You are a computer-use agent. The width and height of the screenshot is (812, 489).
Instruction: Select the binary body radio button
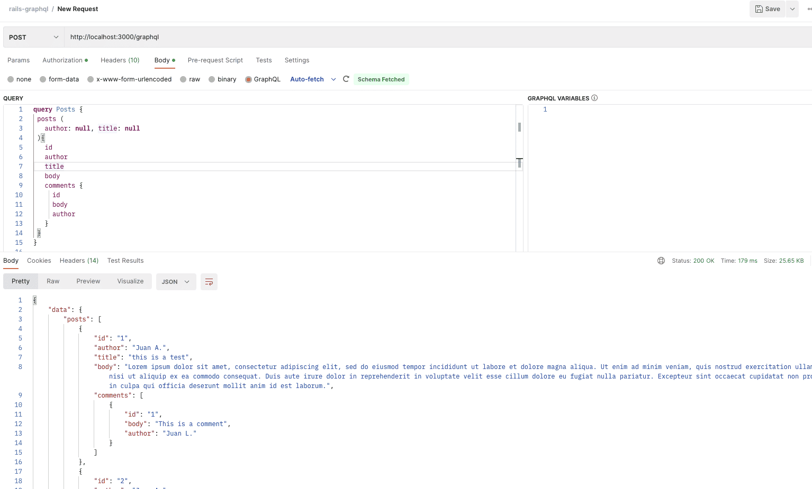coord(212,79)
